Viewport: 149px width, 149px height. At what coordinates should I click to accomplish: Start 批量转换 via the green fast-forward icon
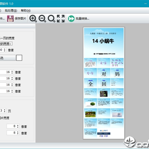pos(71,19)
